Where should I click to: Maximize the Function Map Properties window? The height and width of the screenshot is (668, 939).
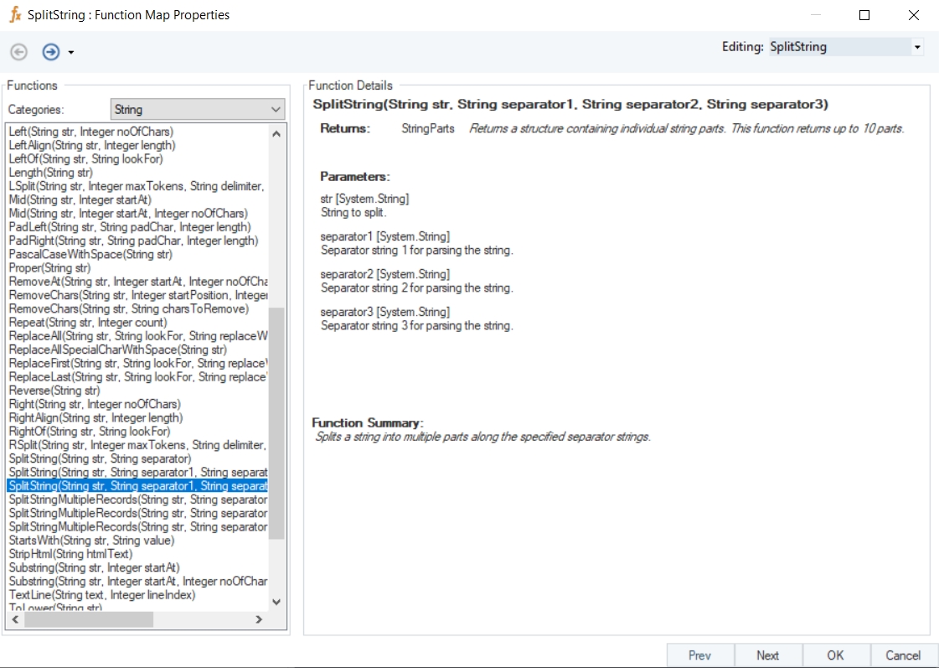point(864,15)
